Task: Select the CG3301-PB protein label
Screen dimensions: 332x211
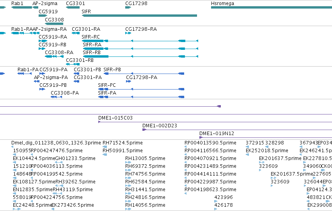Action: tap(87, 70)
